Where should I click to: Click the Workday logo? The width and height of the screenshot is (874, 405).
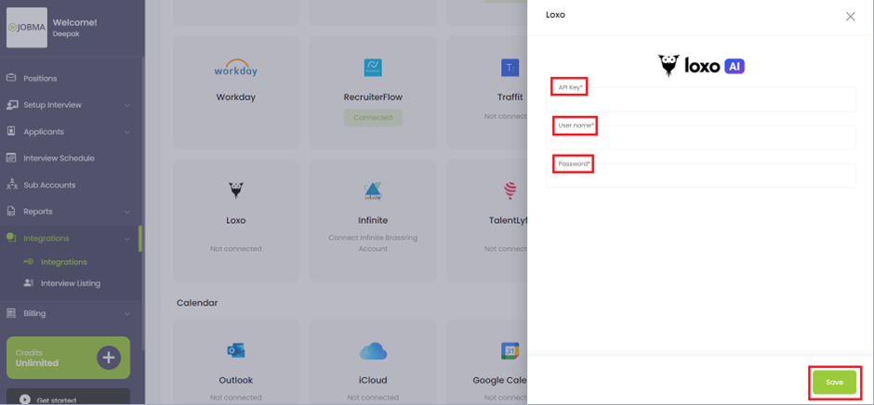point(236,68)
